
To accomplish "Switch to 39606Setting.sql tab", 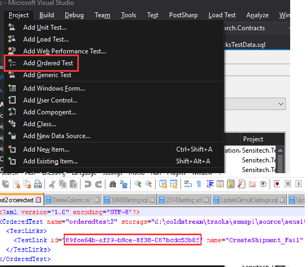I will [x=129, y=200].
